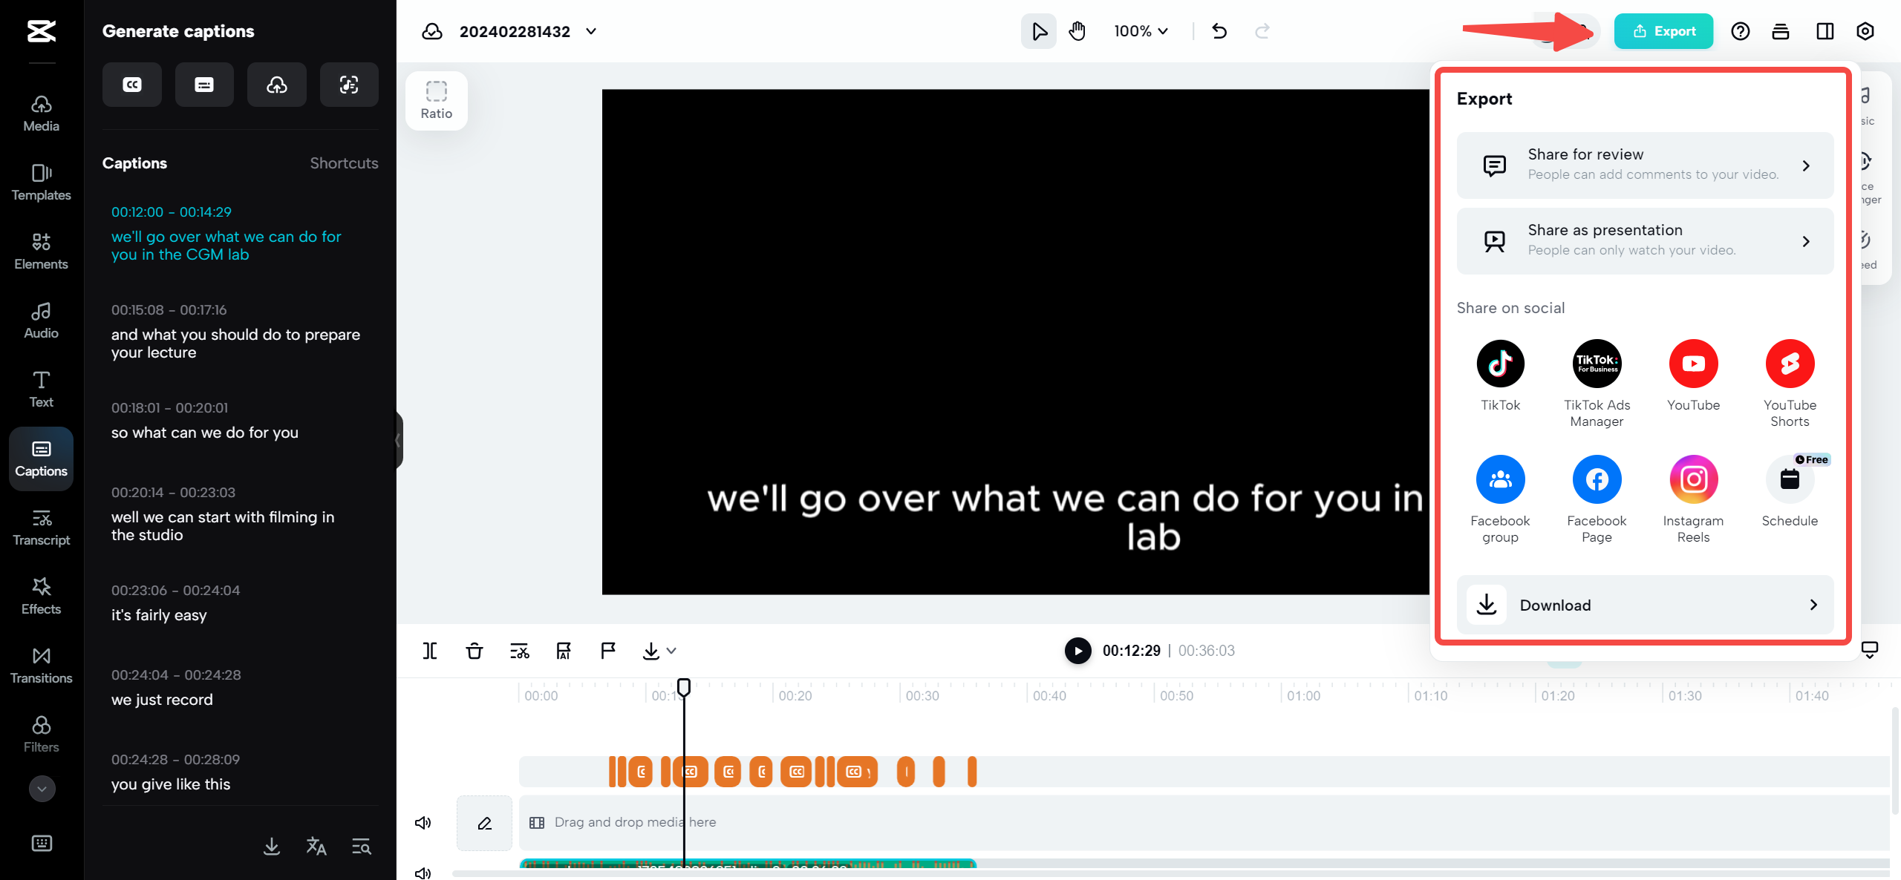
Task: Switch to the Audio panel
Action: [x=41, y=321]
